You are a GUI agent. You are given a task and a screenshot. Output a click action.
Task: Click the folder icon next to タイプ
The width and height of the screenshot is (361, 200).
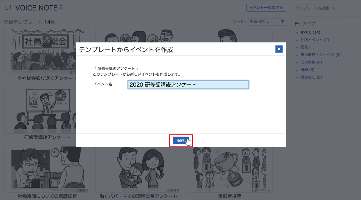pos(297,24)
